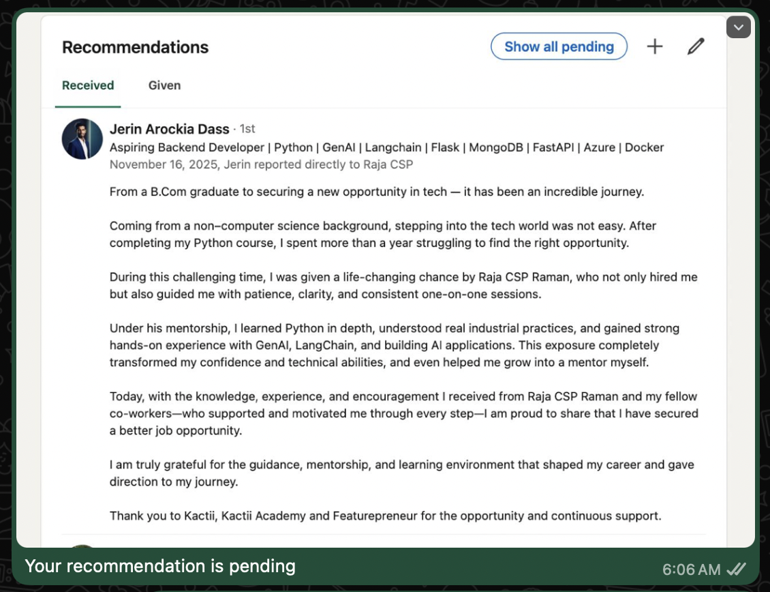Click the Thank you to Kactii closing line

tap(385, 516)
